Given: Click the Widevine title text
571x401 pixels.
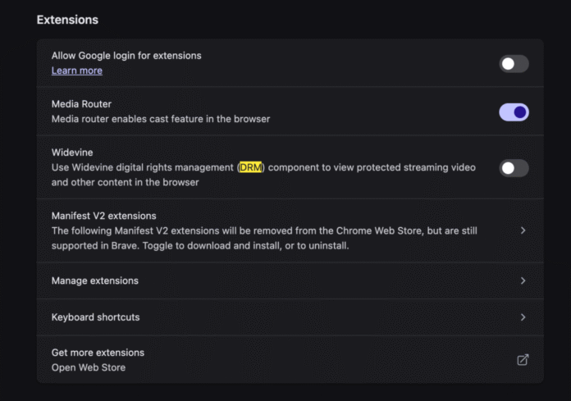Looking at the screenshot, I should point(72,153).
